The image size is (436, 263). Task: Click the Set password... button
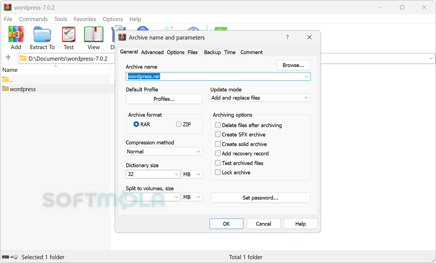click(x=260, y=198)
